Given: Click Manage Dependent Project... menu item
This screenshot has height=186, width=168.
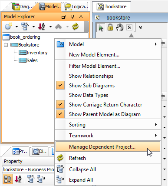Looking at the screenshot, I should pos(108,147).
